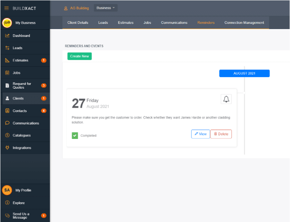Click the BUILDXACT logo text
Image resolution: width=290 pixels, height=222 pixels.
24,8
